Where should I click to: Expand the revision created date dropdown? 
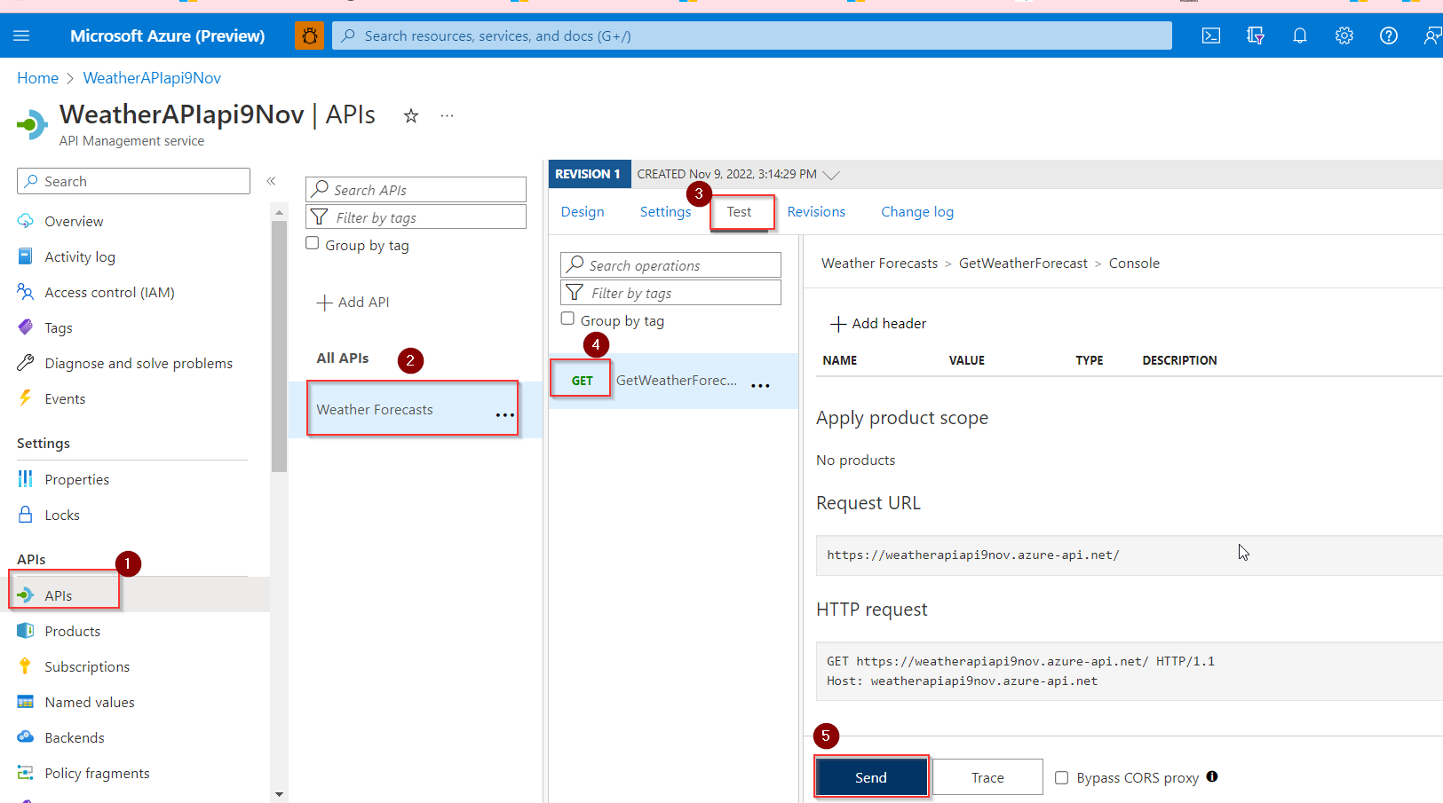(831, 175)
